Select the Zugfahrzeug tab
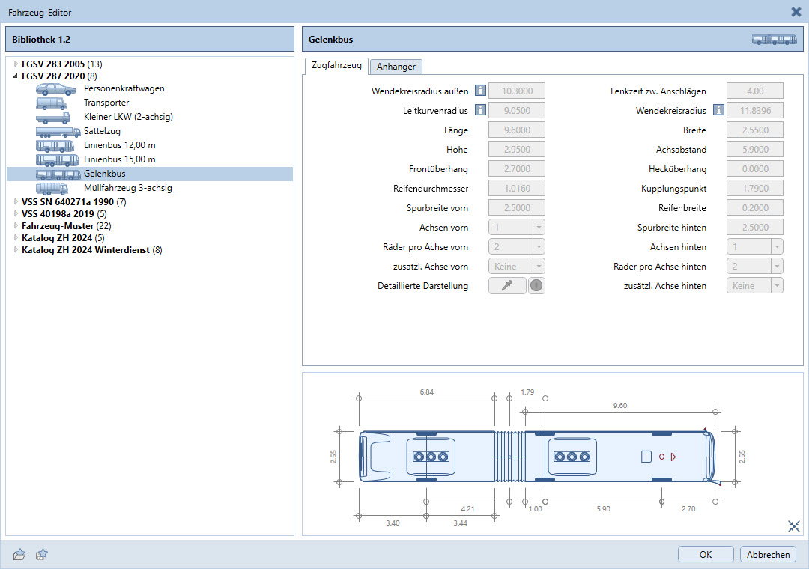 coord(336,66)
